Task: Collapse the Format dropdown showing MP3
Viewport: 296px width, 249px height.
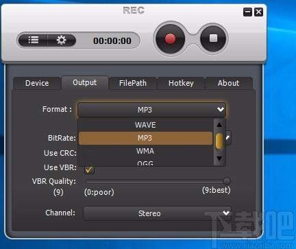Action: pos(151,110)
